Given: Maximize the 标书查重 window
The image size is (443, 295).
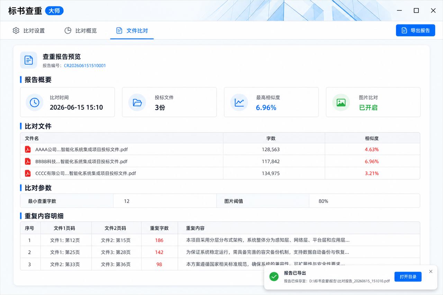Looking at the screenshot, I should click(416, 11).
